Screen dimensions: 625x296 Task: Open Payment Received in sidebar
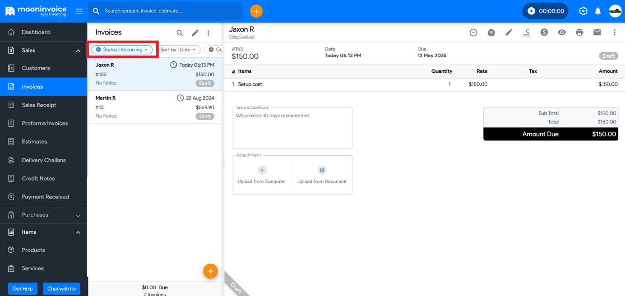[43, 197]
